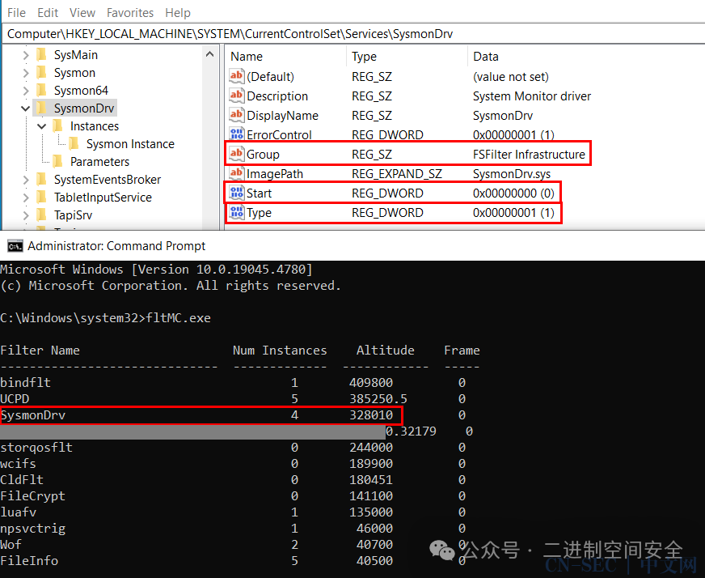705x578 pixels.
Task: Click the FileCrypt filter name
Action: point(33,496)
